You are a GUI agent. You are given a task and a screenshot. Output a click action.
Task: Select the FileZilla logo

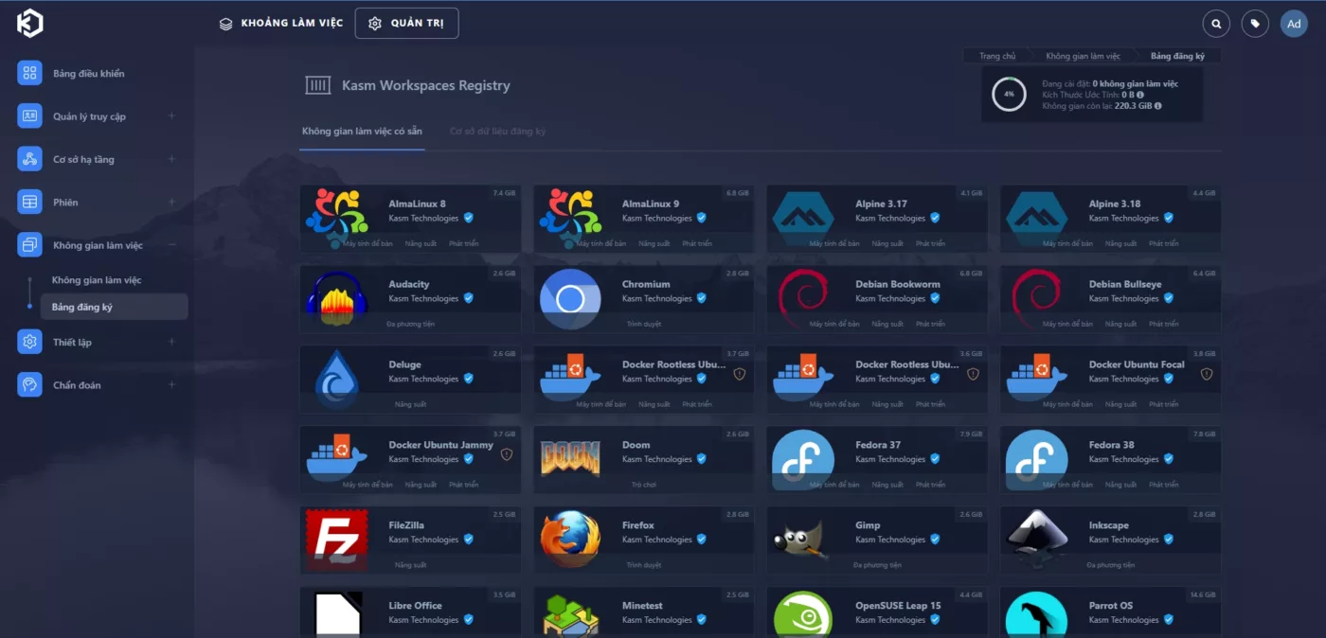click(336, 540)
